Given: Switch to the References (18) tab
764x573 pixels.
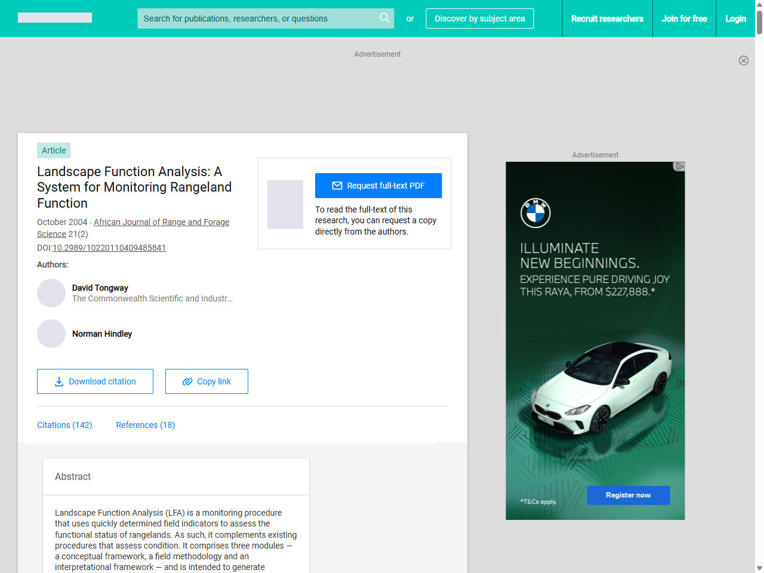Looking at the screenshot, I should tap(145, 425).
